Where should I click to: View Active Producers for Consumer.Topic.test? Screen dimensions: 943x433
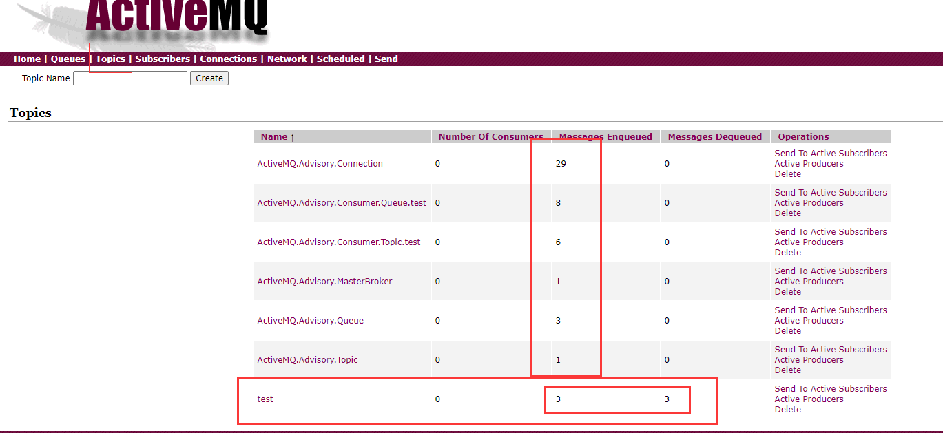click(809, 242)
